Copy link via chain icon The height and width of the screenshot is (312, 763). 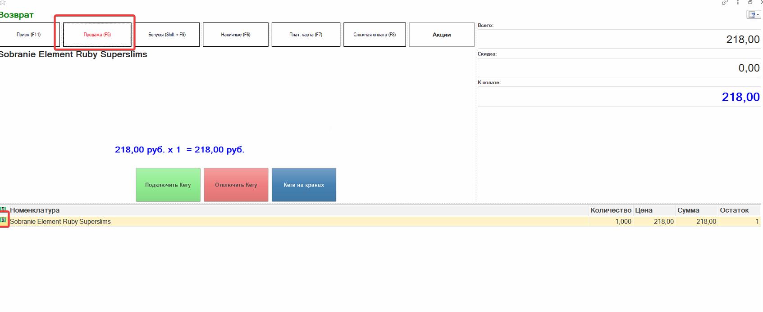point(725,3)
